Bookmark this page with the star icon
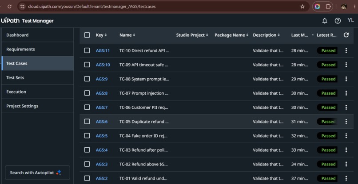358x184 pixels. point(302,7)
